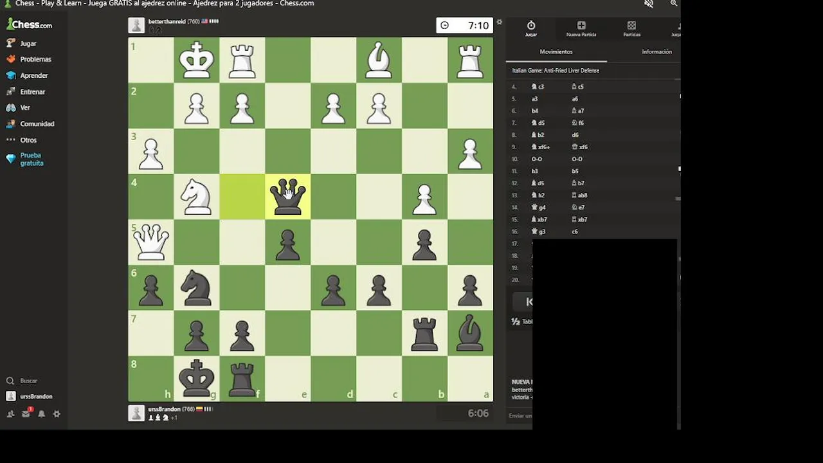The height and width of the screenshot is (463, 823).
Task: Select the white bishop on c1
Action: tap(379, 60)
